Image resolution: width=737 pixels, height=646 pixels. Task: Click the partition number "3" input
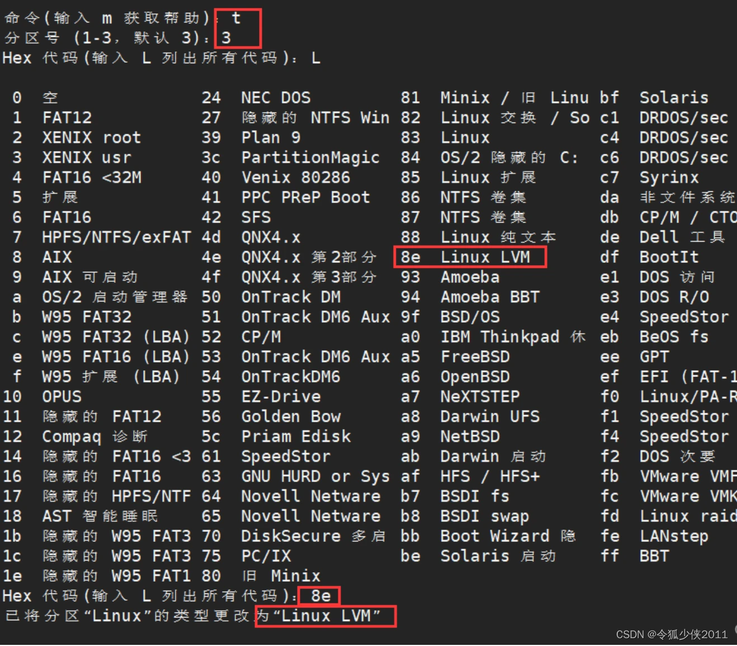(226, 38)
